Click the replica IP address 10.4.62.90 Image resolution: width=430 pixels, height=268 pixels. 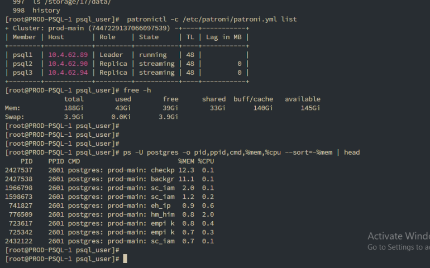[68, 64]
